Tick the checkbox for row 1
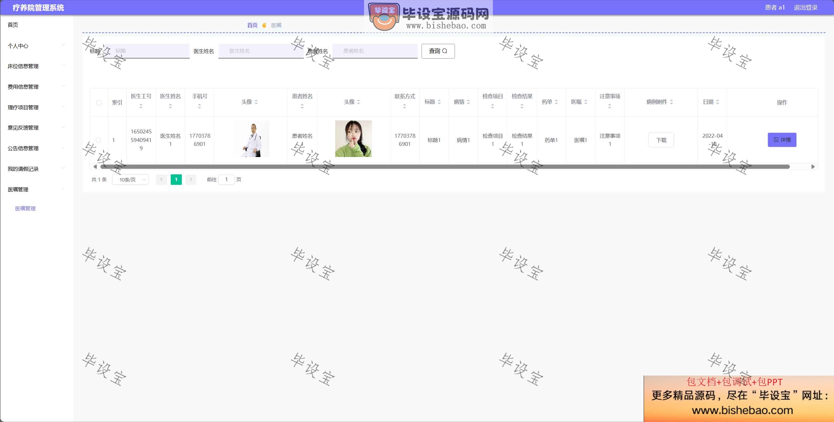834x422 pixels. 98,140
